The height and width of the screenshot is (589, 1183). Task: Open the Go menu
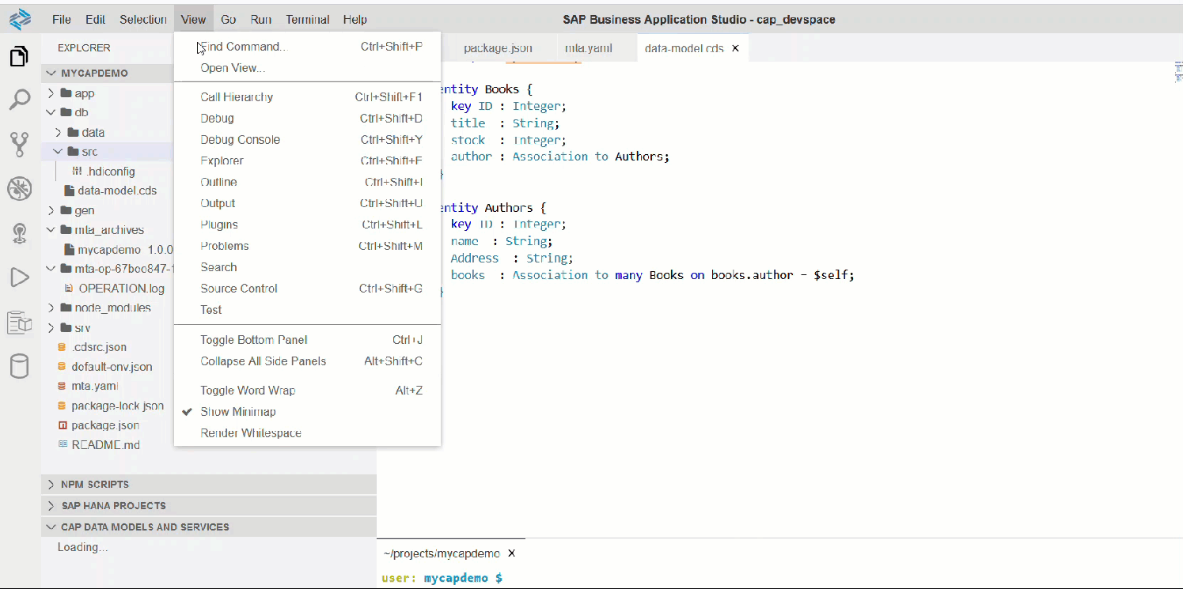229,19
